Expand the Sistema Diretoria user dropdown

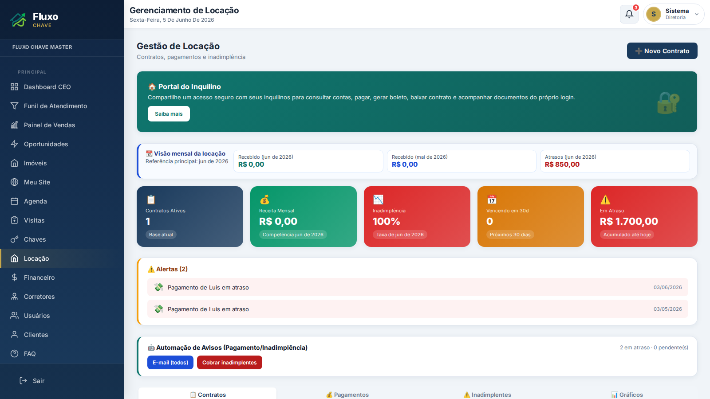[x=674, y=14]
